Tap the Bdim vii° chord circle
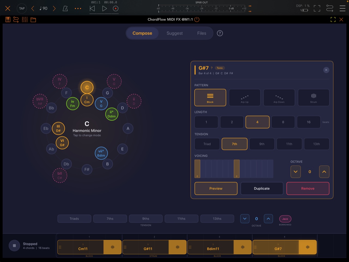Viewport: 349px width, 262px height. [x=101, y=153]
